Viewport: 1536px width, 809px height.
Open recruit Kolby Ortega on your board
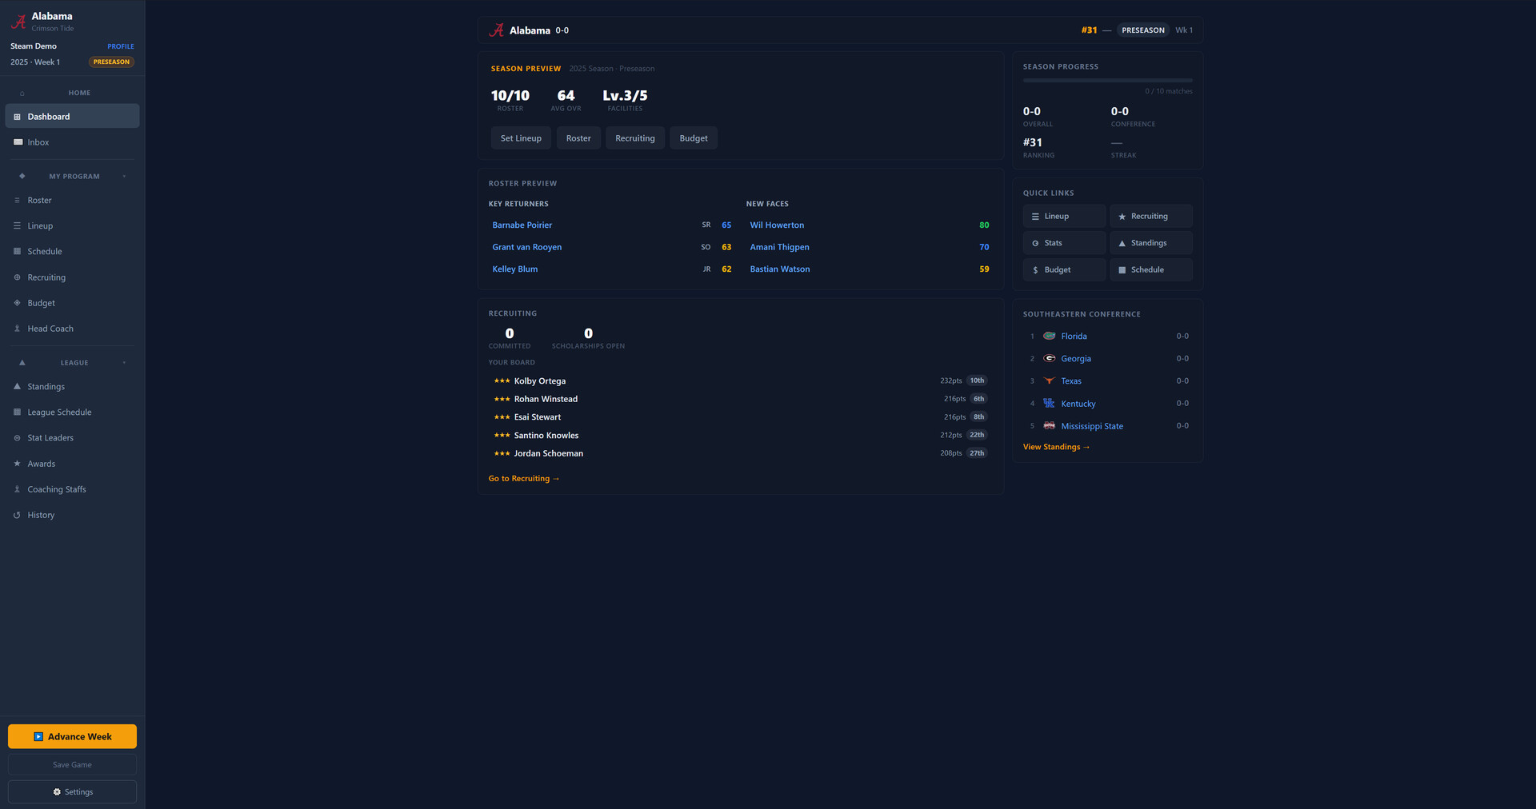click(x=539, y=381)
